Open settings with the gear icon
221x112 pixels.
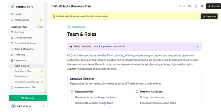click(202, 6)
